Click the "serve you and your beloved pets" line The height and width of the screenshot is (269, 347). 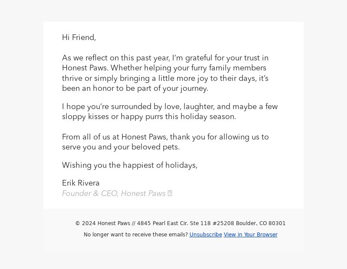[121, 147]
